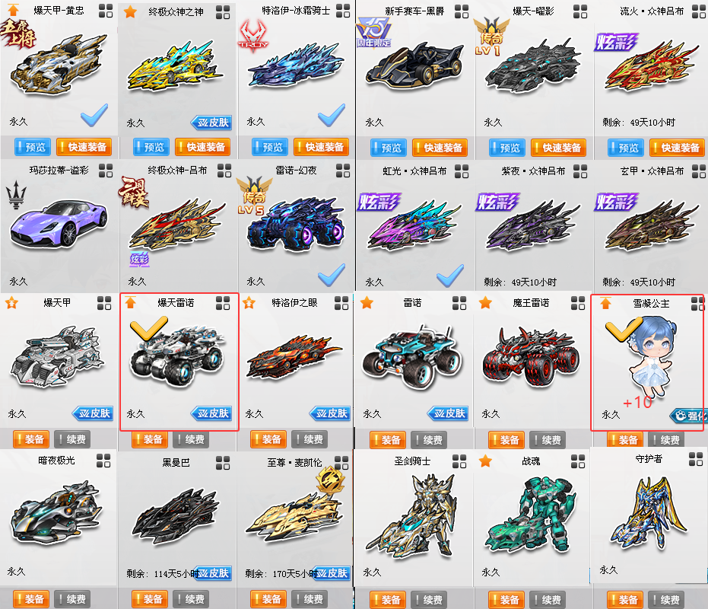Toggle the blue checkmark on 特洛伊-冰霜骑士
The width and height of the screenshot is (708, 609).
point(332,115)
